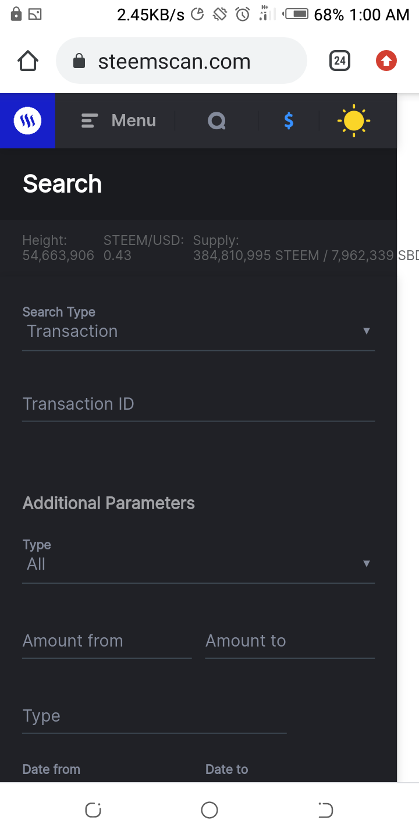Select the steemscan.com address bar
419x838 pixels.
tap(181, 61)
